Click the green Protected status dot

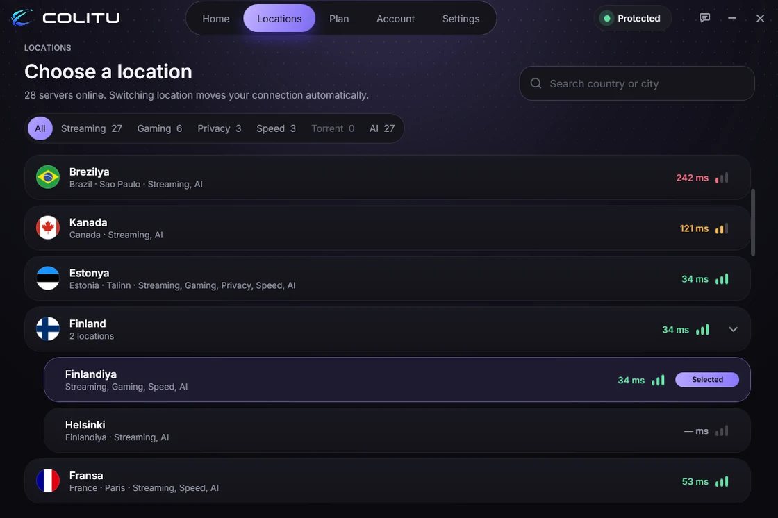pyautogui.click(x=606, y=18)
